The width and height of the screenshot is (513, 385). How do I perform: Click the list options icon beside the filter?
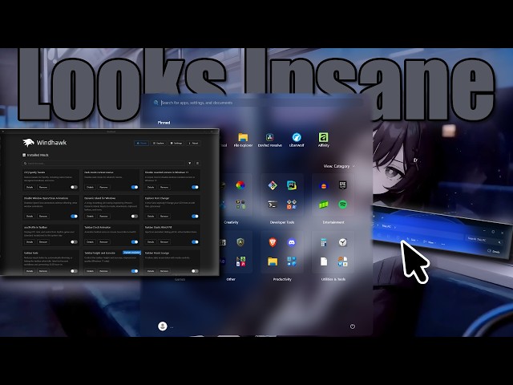click(197, 163)
